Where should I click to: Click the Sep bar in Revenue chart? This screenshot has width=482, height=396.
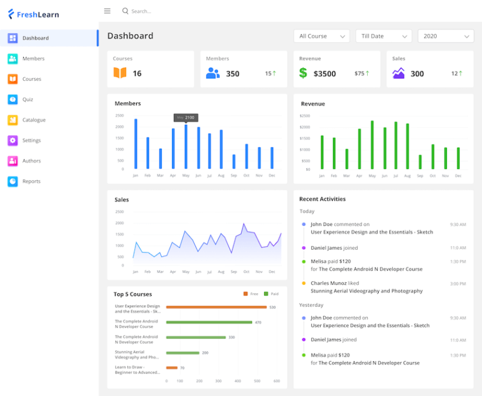pos(420,162)
